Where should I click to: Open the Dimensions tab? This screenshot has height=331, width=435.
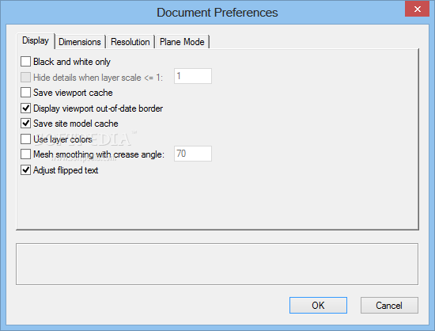pos(80,42)
